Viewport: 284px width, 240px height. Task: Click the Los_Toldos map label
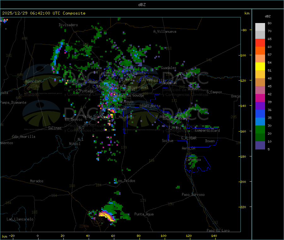point(126,181)
